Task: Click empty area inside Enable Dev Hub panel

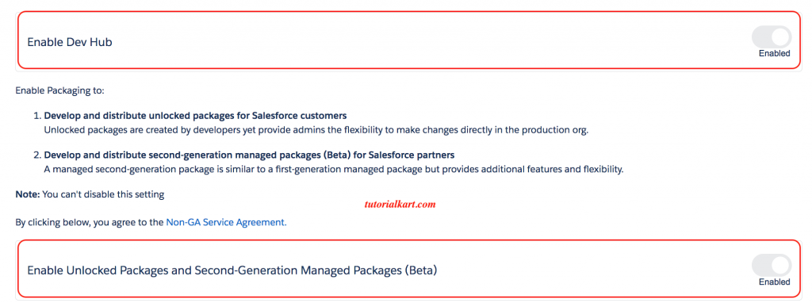Action: pyautogui.click(x=414, y=41)
